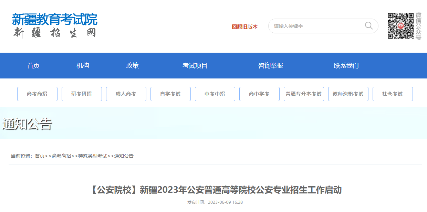The height and width of the screenshot is (212, 427).
Task: Click the 自学考试 button
Action: (170, 94)
